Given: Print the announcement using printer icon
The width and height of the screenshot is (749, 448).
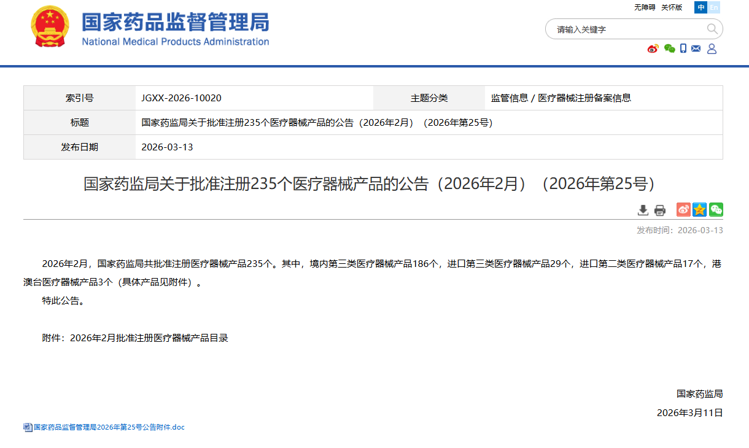Looking at the screenshot, I should [x=660, y=210].
